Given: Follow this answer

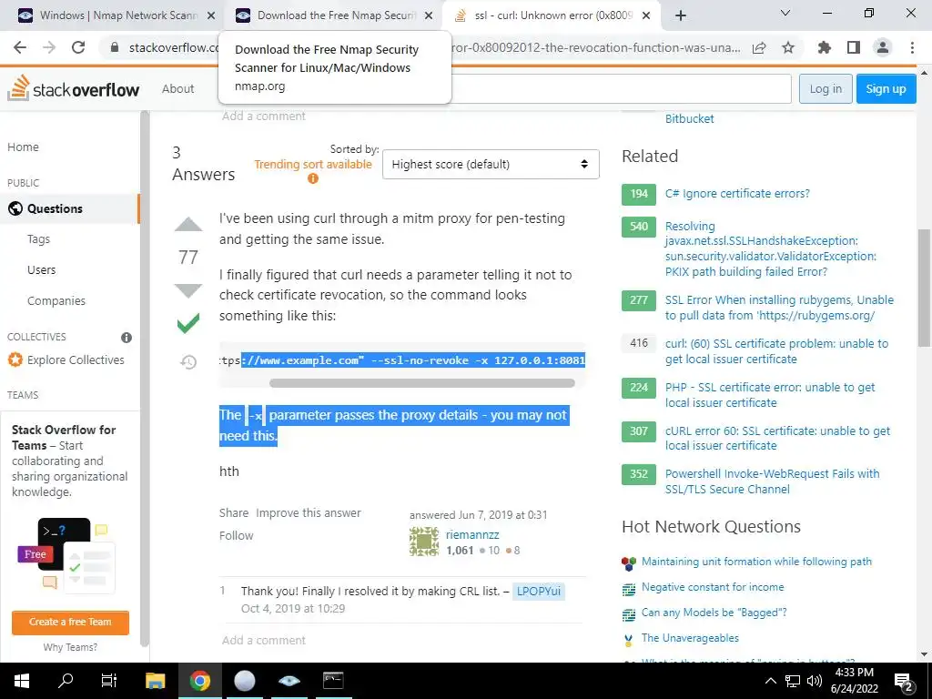Looking at the screenshot, I should [236, 535].
